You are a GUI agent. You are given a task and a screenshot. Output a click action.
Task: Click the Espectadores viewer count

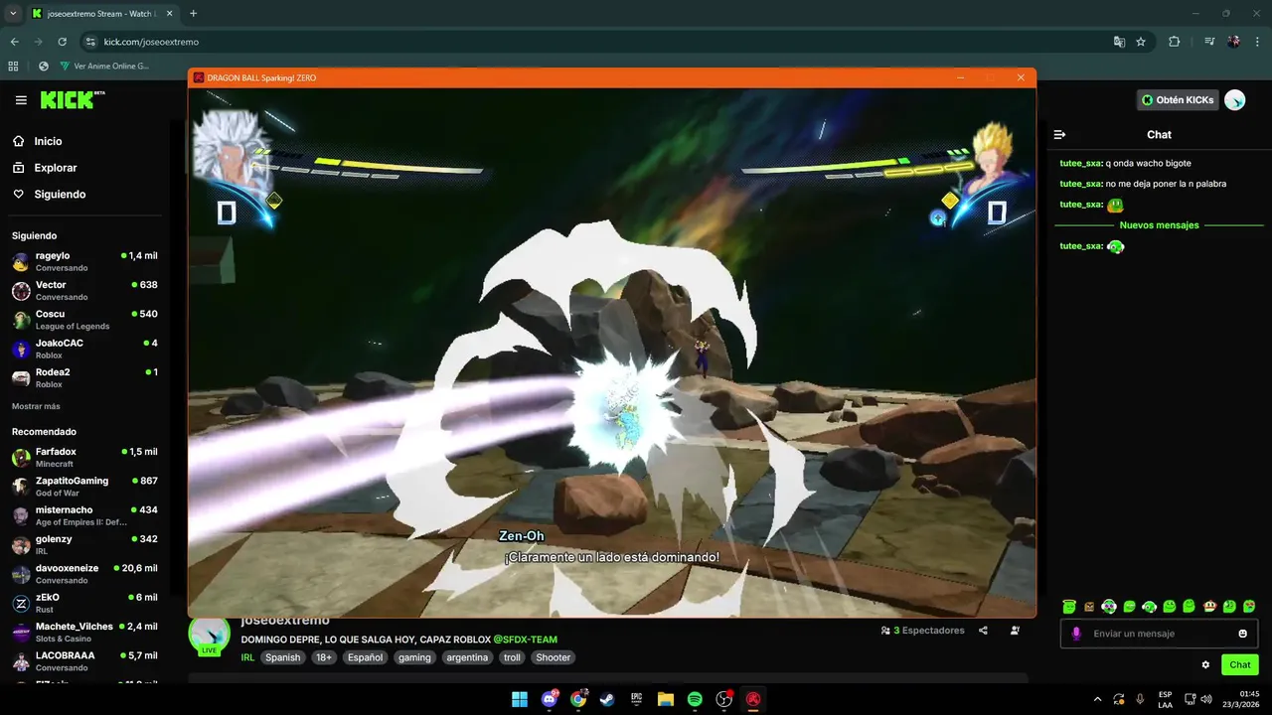tap(923, 631)
